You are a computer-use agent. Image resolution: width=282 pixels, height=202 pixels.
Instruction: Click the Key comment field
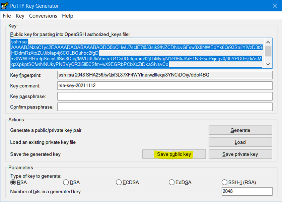[x=165, y=86]
